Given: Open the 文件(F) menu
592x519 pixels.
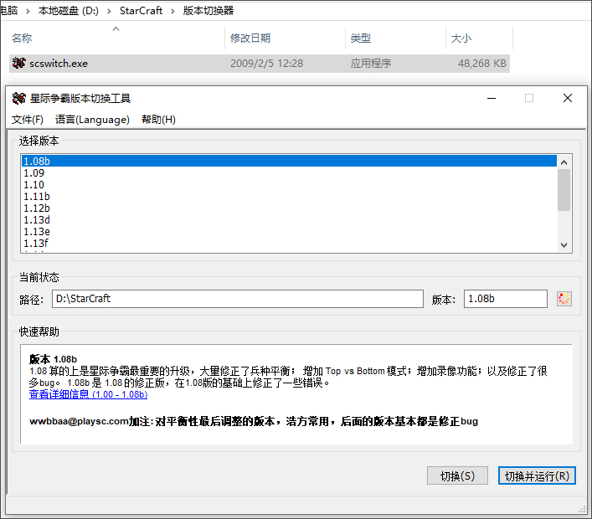Looking at the screenshot, I should tap(27, 120).
